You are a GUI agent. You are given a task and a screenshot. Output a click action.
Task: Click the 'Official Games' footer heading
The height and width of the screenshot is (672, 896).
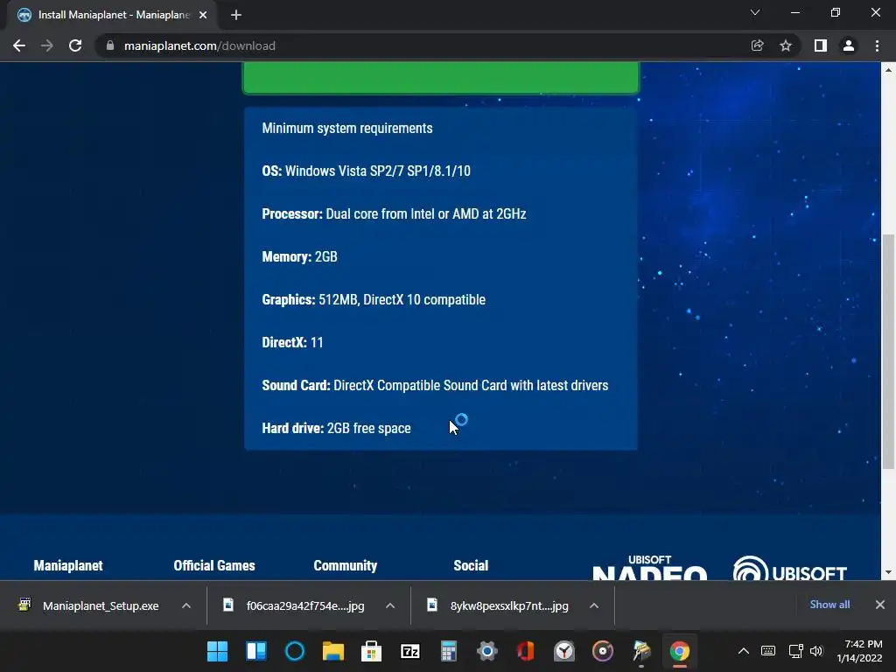tap(214, 566)
